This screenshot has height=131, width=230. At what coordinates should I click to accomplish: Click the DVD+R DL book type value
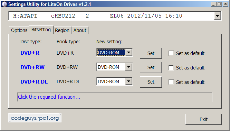click(x=68, y=81)
